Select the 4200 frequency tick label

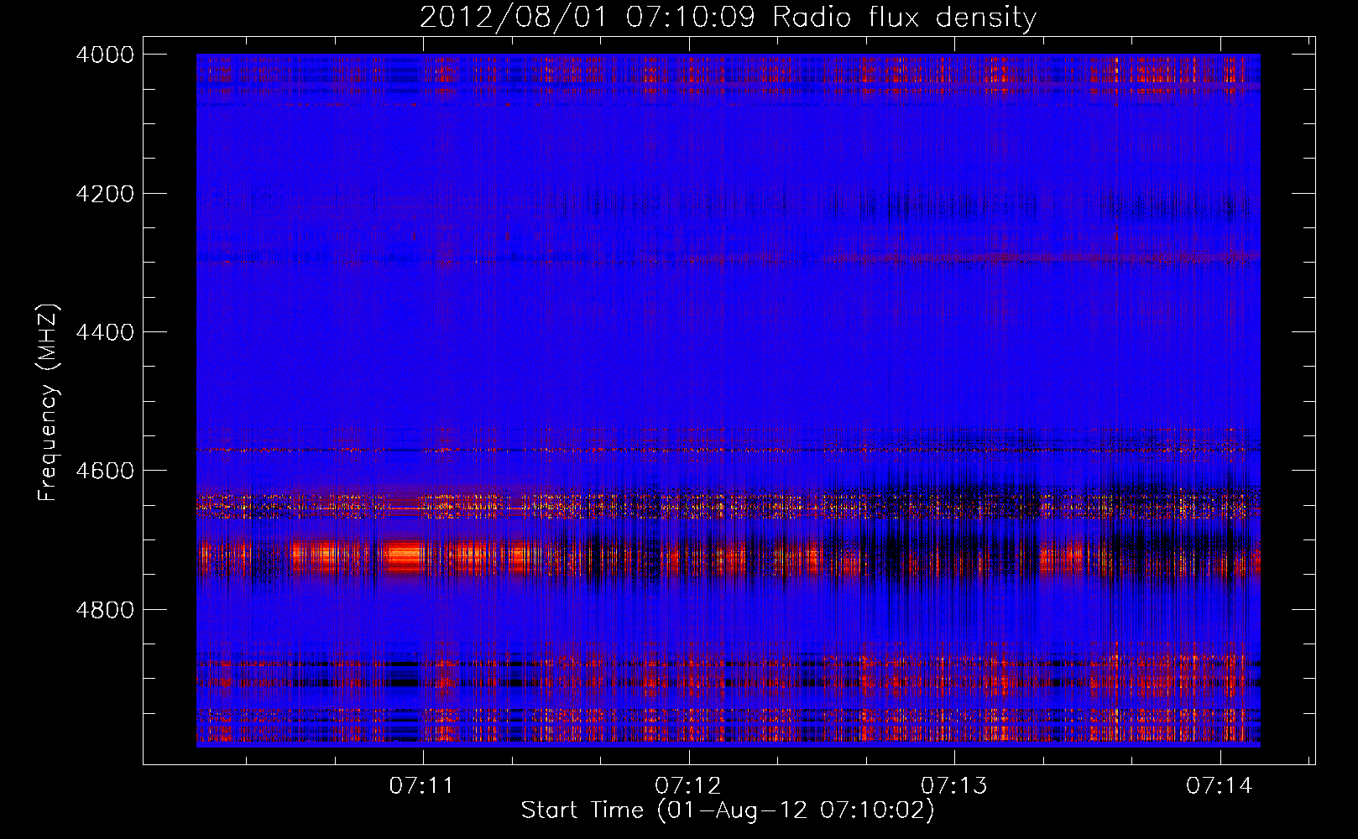click(105, 194)
